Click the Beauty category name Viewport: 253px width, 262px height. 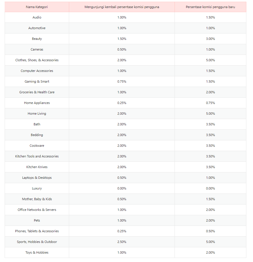(x=37, y=39)
